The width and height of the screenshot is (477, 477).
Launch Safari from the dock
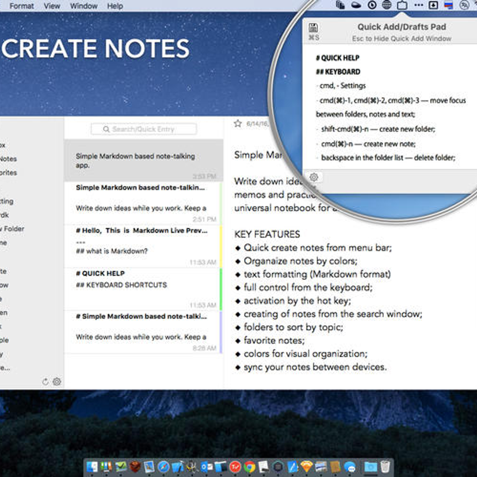[163, 467]
